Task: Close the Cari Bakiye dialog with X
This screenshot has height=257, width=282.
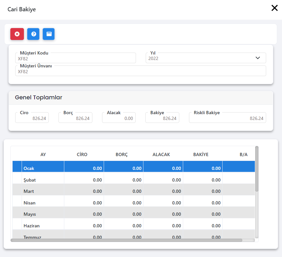Action: pyautogui.click(x=275, y=8)
